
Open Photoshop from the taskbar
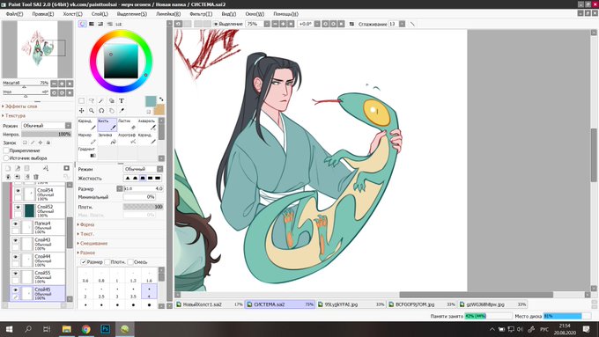pos(105,329)
